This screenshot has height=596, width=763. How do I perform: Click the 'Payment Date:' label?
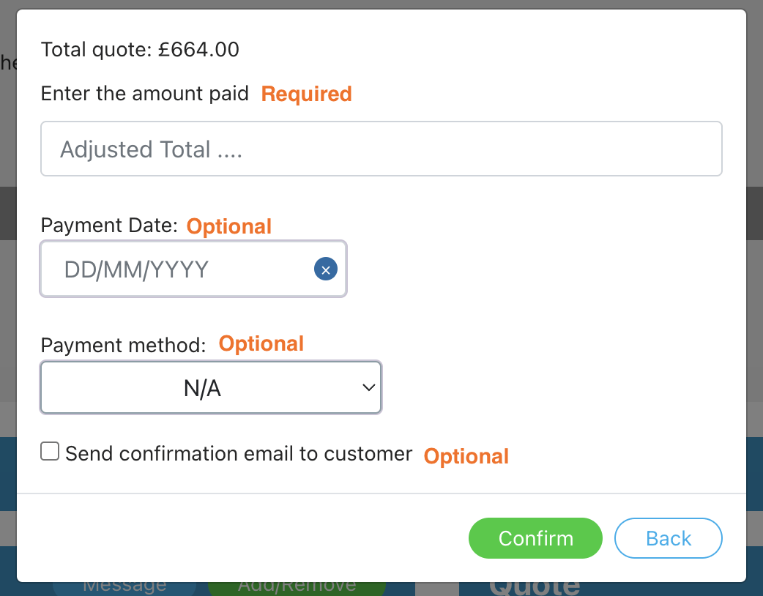[x=110, y=226]
